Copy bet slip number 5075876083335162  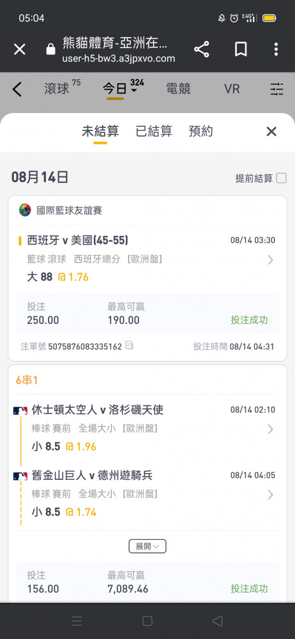click(130, 346)
